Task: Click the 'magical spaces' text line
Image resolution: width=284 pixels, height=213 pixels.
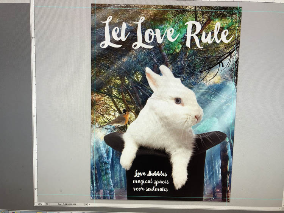Action: pyautogui.click(x=150, y=181)
